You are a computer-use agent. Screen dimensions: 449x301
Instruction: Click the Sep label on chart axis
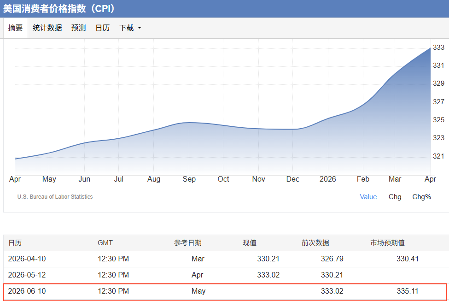(x=189, y=179)
